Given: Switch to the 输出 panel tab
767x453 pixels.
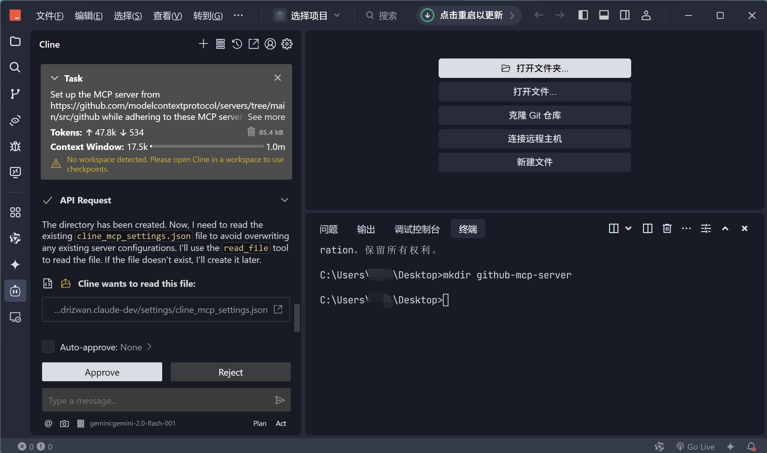Looking at the screenshot, I should (x=366, y=229).
